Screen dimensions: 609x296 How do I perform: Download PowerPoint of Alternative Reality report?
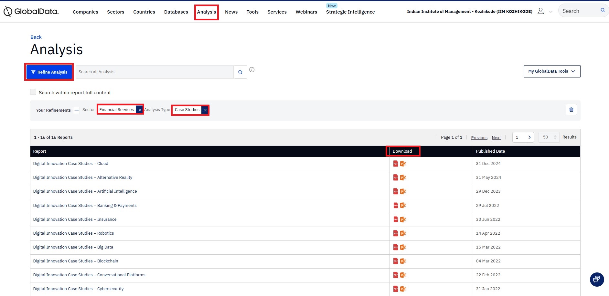[403, 178]
